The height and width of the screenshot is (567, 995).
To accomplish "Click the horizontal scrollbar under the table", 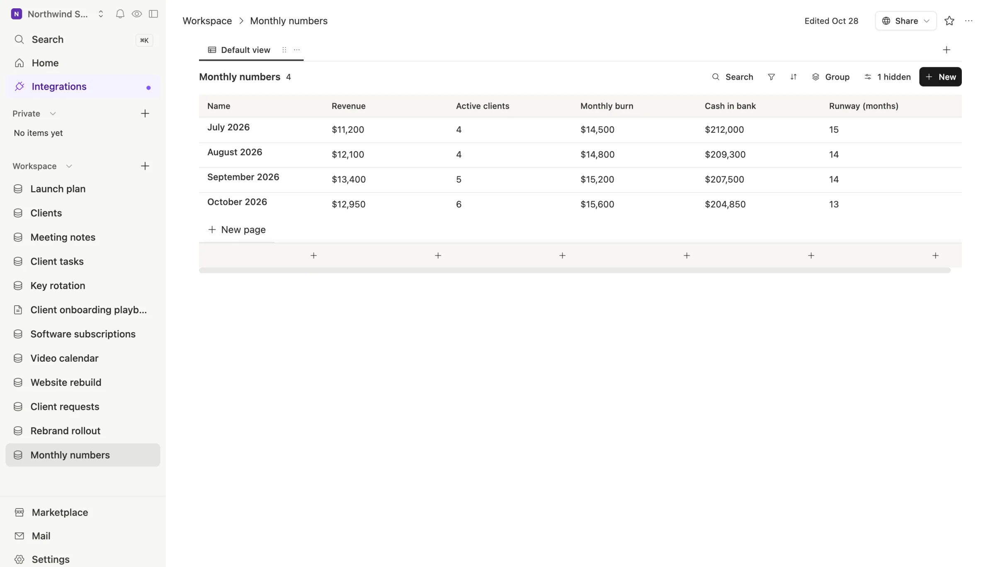I will coord(575,270).
